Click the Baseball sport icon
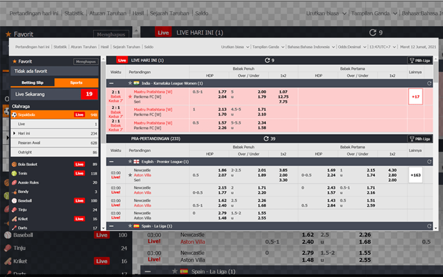 coord(14,201)
